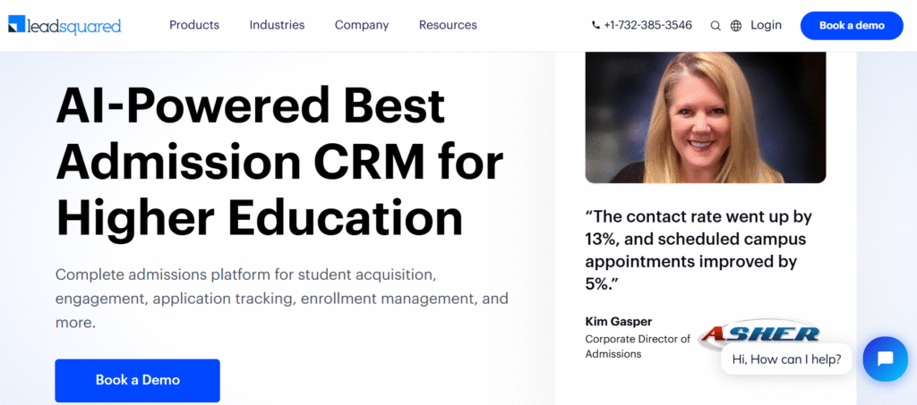Screen dimensions: 917x405
Task: Go to the Login page
Action: (767, 25)
